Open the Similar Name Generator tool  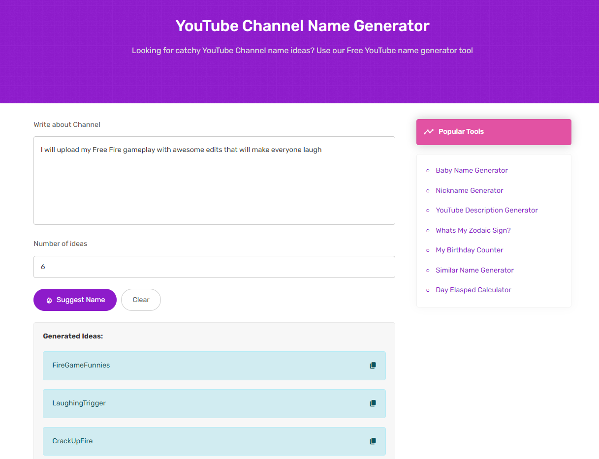pos(474,270)
